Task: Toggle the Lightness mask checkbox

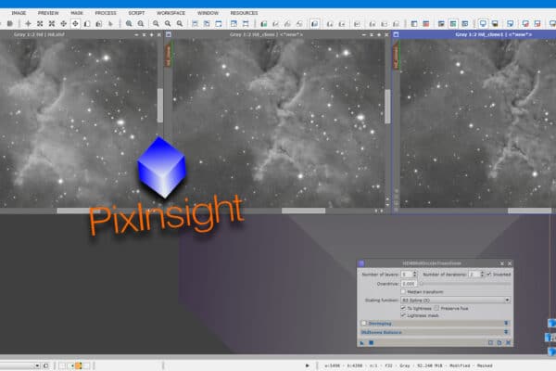Action: pos(403,315)
